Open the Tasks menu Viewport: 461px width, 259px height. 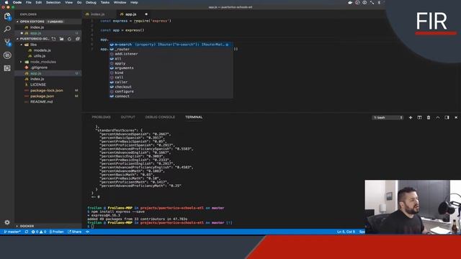pyautogui.click(x=105, y=2)
